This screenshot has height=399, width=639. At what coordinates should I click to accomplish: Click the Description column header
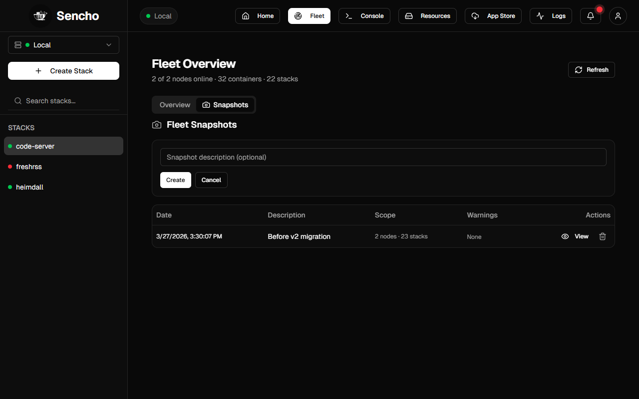(287, 215)
